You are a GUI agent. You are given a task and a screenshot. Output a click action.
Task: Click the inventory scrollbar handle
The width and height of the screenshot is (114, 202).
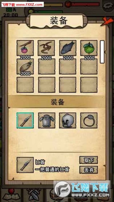click(x=102, y=52)
